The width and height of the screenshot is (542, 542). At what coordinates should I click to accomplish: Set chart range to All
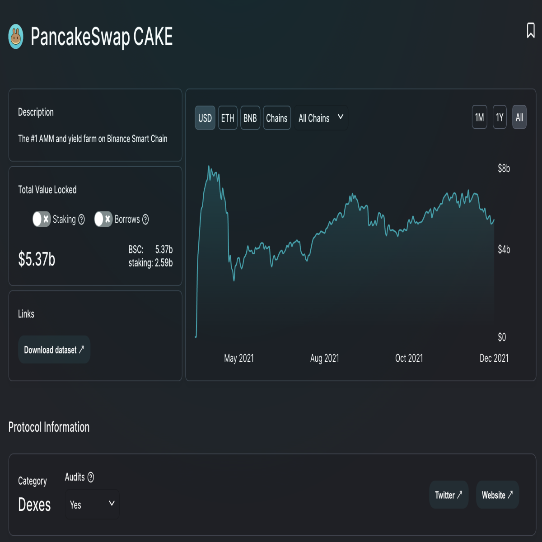[519, 117]
